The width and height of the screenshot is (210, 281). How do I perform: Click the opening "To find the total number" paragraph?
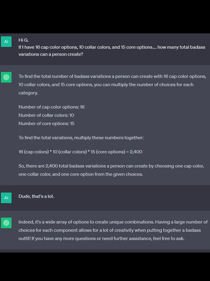tap(112, 84)
